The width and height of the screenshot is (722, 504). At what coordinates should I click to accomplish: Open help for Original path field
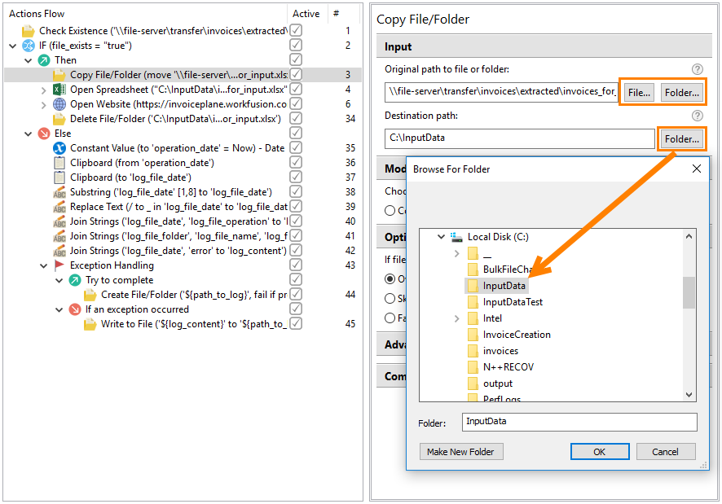(x=697, y=69)
